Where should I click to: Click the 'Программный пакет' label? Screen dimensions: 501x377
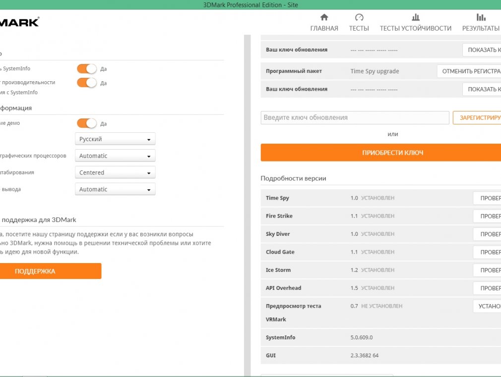click(x=294, y=71)
